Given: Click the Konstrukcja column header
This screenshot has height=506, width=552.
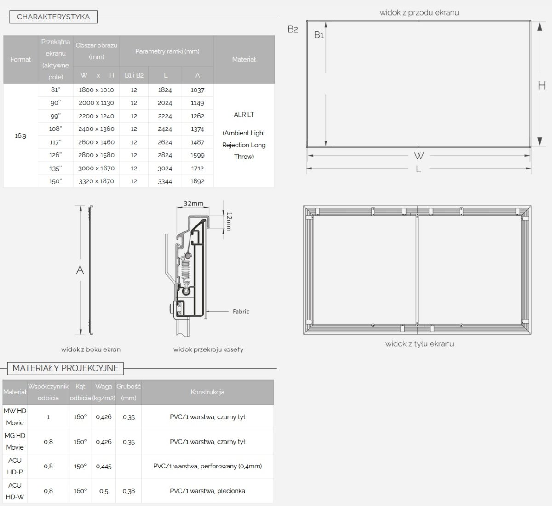Looking at the screenshot, I should click(x=207, y=392).
